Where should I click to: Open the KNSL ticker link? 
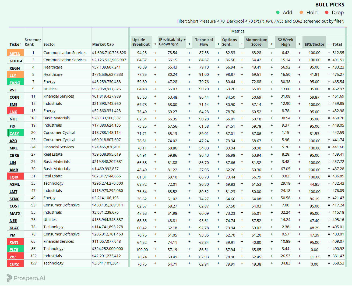coord(14,242)
